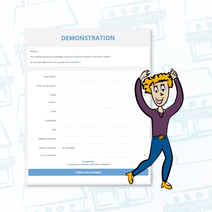Click into the 'Votre mot de passe' field
This screenshot has width=212, height=212.
pyautogui.click(x=103, y=87)
